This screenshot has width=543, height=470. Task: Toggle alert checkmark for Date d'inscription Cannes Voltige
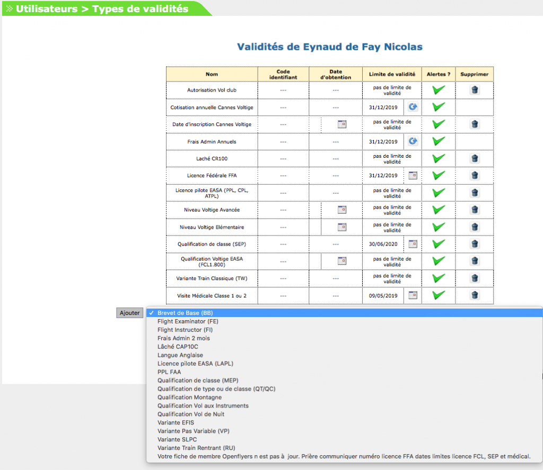point(439,124)
